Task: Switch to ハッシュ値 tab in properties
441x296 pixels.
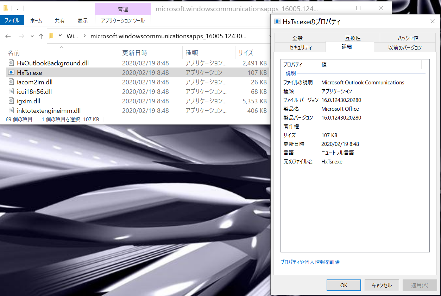Action: click(x=408, y=38)
